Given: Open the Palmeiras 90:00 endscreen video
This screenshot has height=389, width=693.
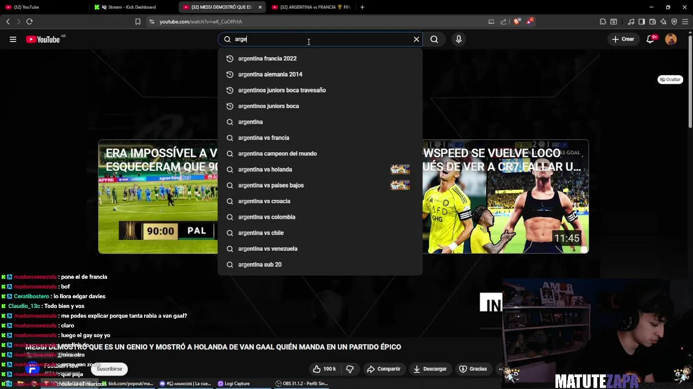Looking at the screenshot, I should 158,197.
